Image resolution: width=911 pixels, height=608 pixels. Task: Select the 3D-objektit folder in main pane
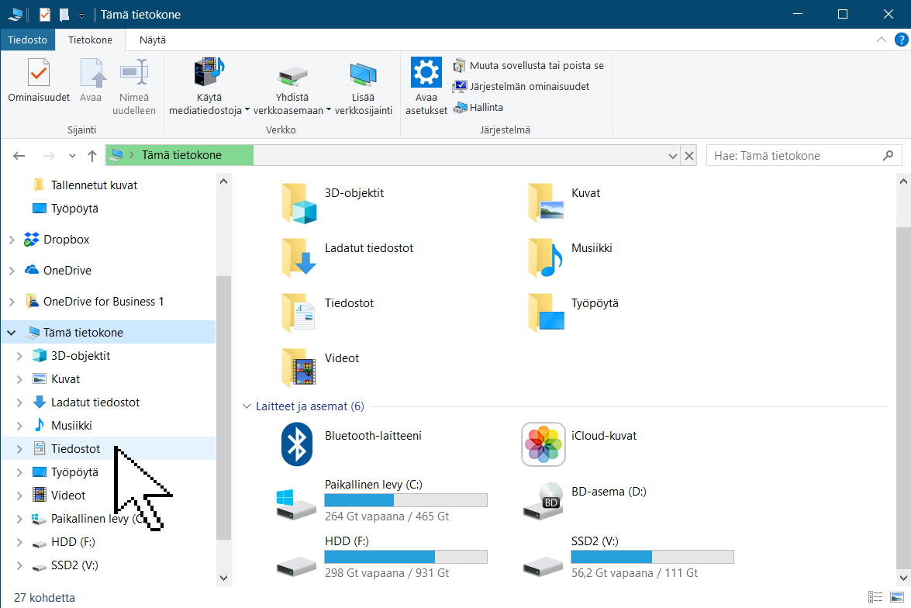pos(299,202)
